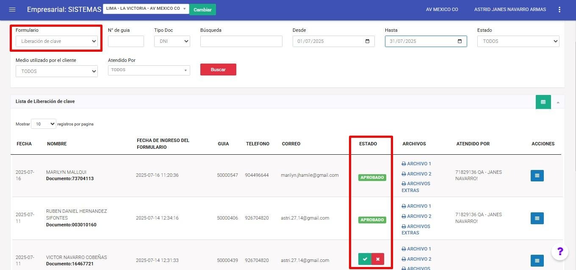Open the Tipo Doc dropdown

172,41
